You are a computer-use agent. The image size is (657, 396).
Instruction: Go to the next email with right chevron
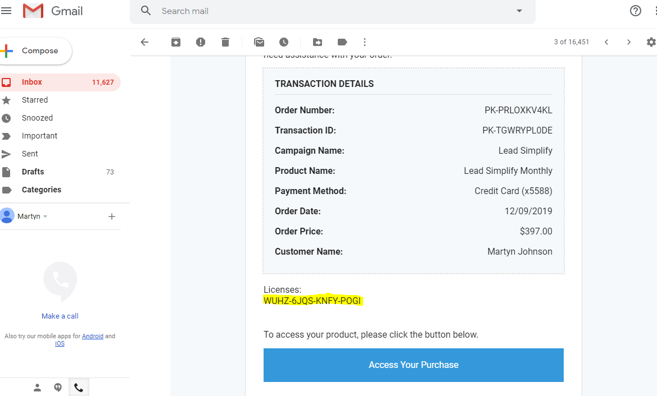pos(629,42)
